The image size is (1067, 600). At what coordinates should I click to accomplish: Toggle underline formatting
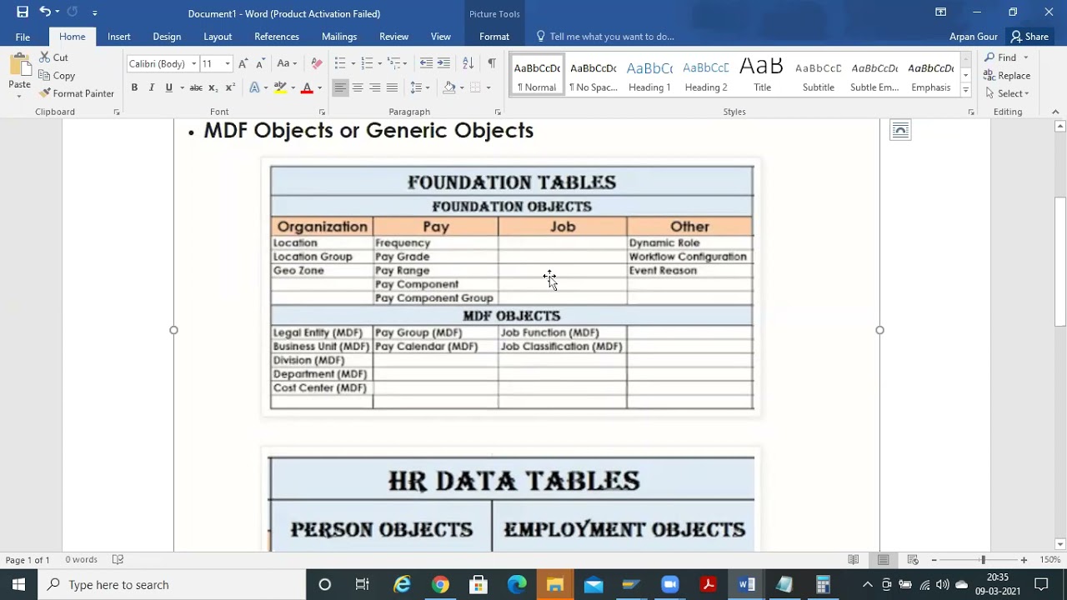pyautogui.click(x=169, y=87)
